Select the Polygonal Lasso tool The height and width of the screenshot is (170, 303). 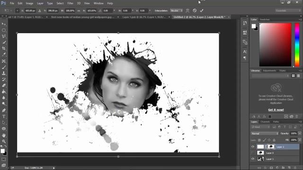coord(4,36)
